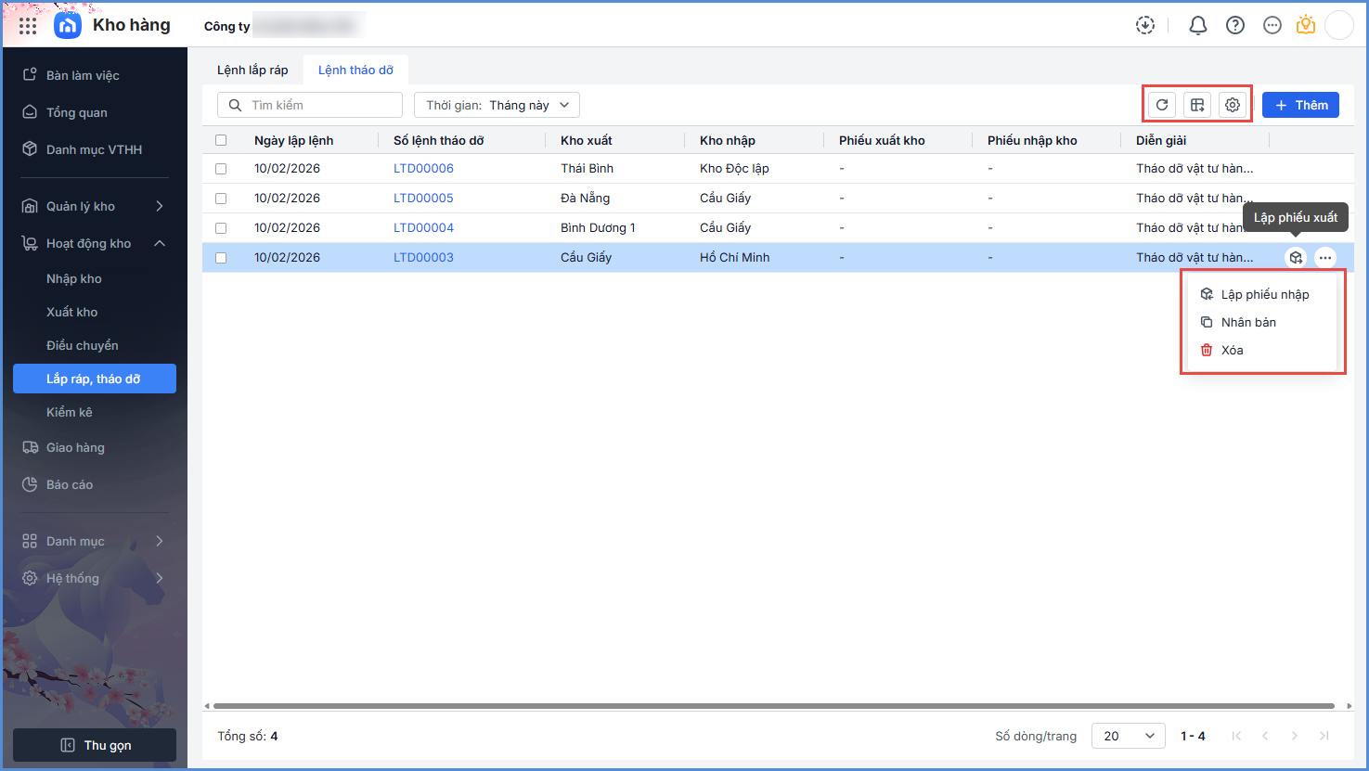Open the app launcher grid icon
Viewport: 1369px width, 771px height.
pyautogui.click(x=28, y=26)
